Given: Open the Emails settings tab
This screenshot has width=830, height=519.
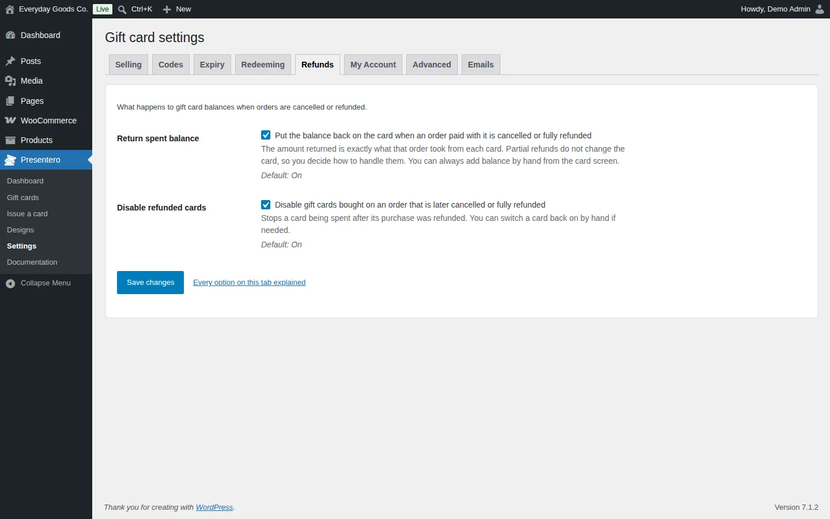Looking at the screenshot, I should click(x=481, y=65).
